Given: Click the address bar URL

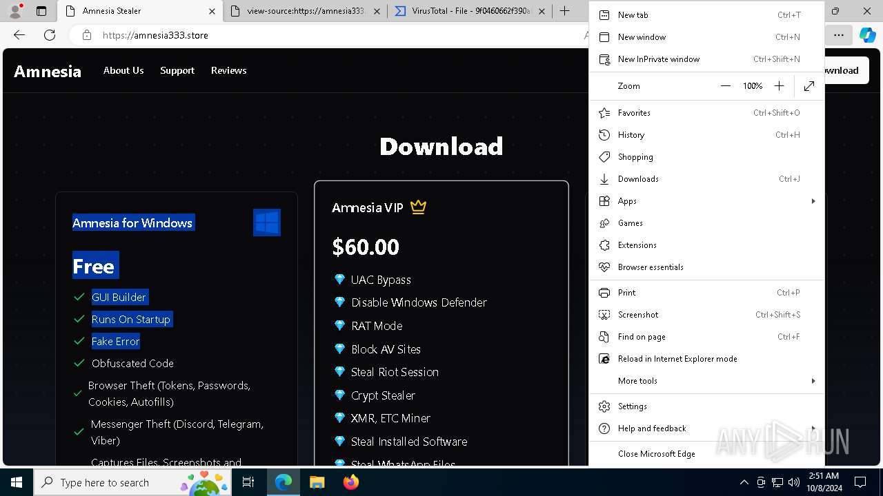Looking at the screenshot, I should pyautogui.click(x=155, y=35).
